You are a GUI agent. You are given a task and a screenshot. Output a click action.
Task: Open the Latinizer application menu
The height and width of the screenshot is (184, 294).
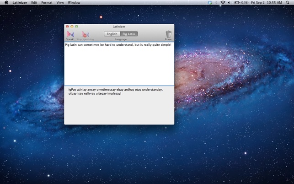[x=20, y=3]
